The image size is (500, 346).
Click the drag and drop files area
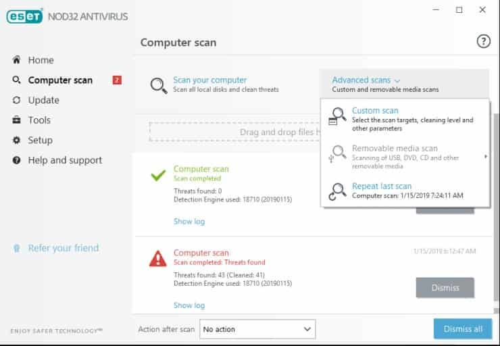click(x=235, y=132)
